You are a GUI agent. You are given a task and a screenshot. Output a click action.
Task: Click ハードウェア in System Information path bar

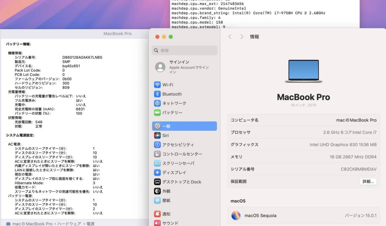69,224
